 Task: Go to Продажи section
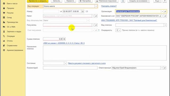click(x=10, y=8)
